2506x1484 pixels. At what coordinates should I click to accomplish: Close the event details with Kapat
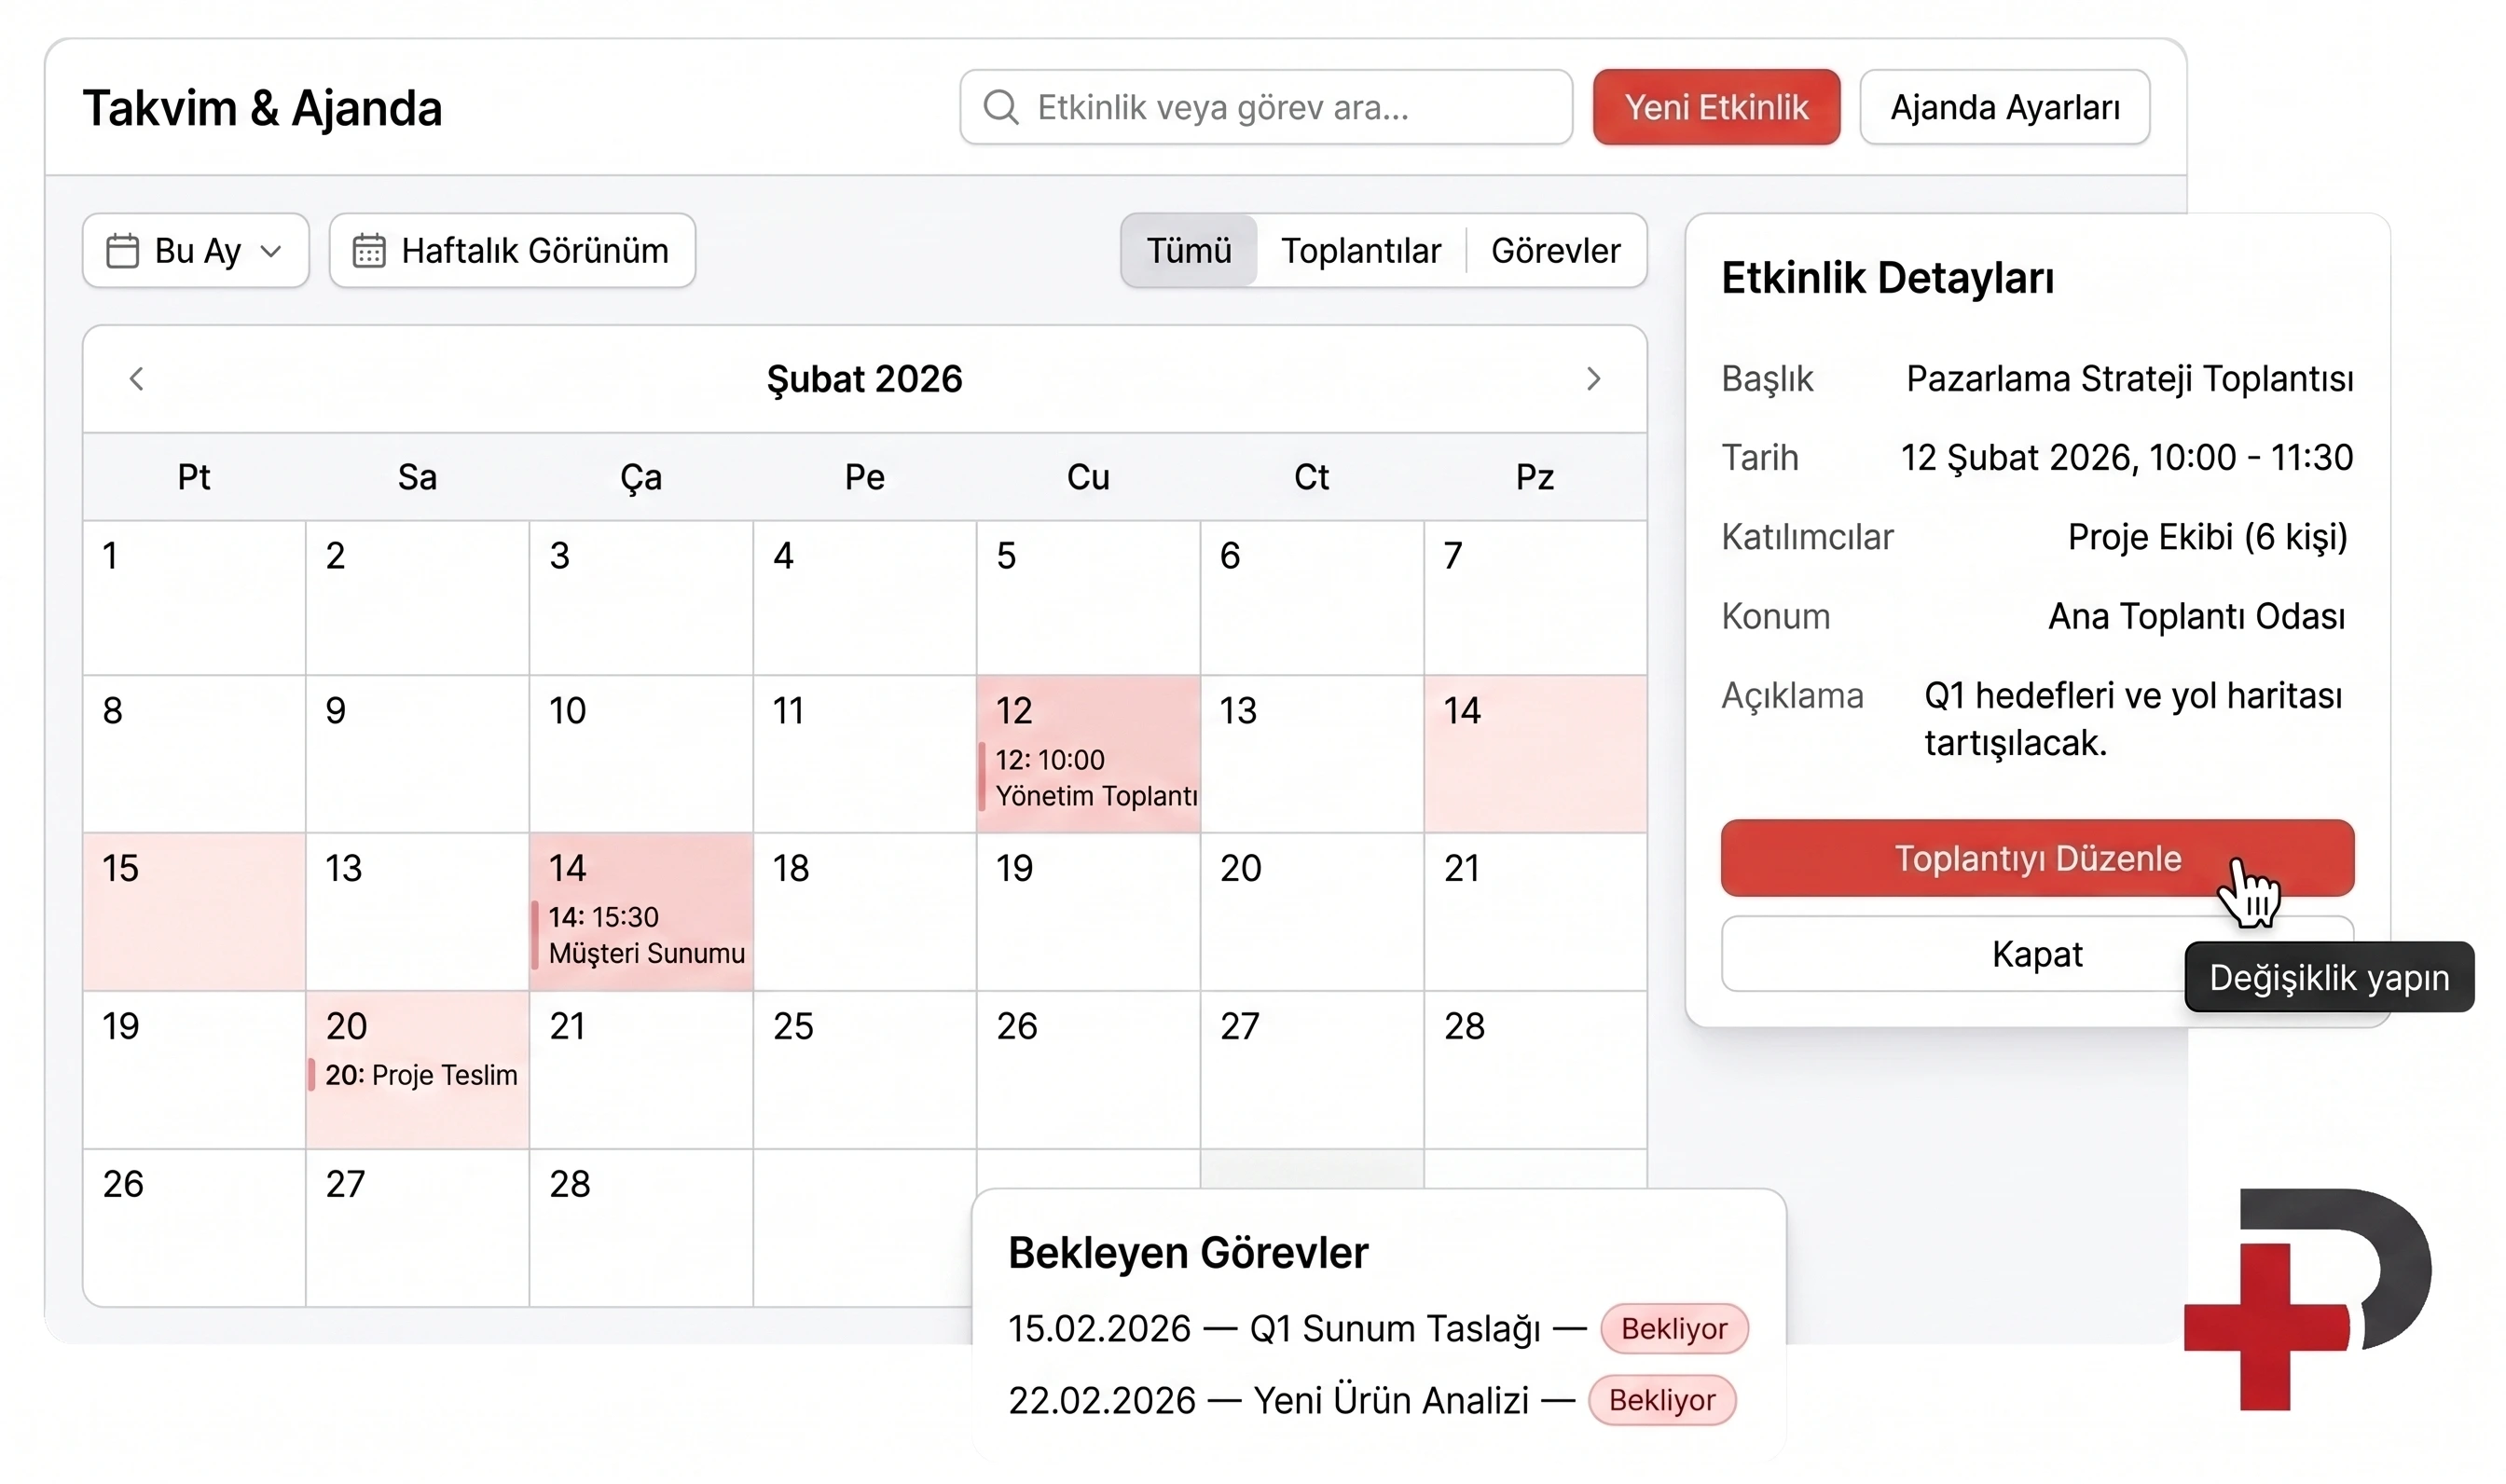[x=2037, y=954]
